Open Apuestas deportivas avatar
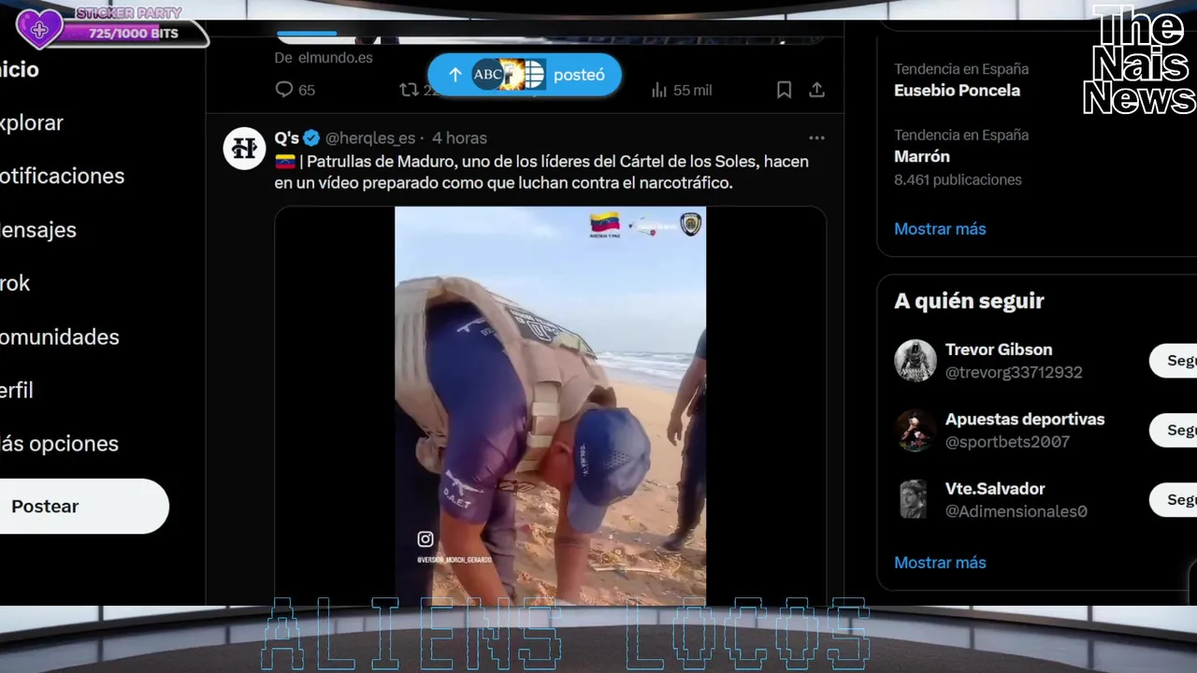This screenshot has width=1197, height=673. click(x=915, y=430)
